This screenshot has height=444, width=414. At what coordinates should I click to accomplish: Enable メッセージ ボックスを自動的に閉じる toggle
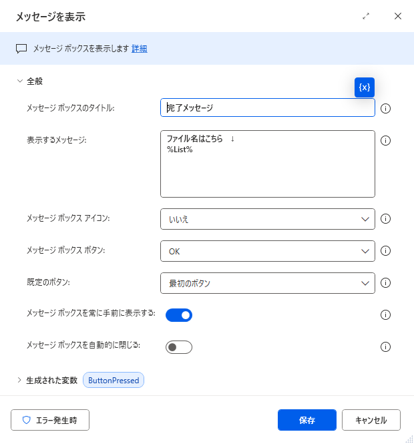pyautogui.click(x=179, y=347)
